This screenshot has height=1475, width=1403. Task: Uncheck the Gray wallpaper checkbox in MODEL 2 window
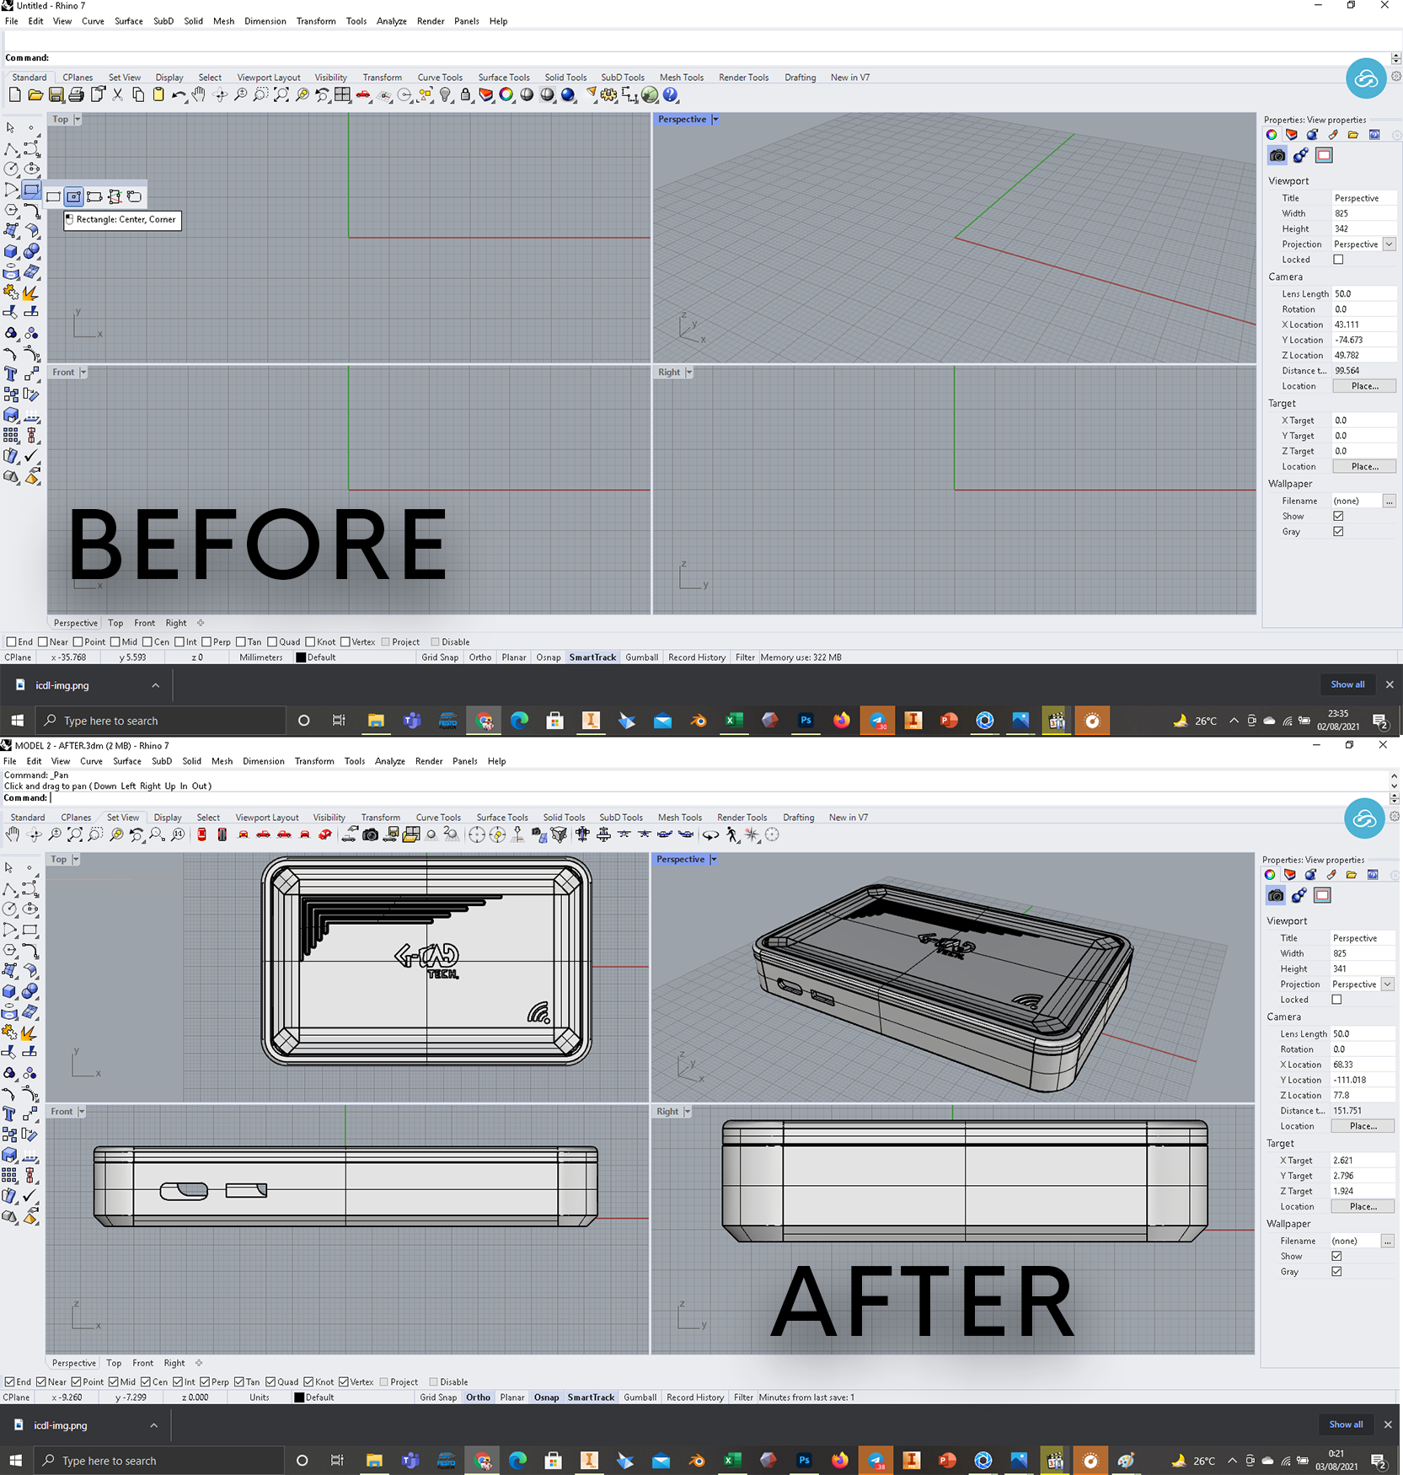click(1336, 1271)
